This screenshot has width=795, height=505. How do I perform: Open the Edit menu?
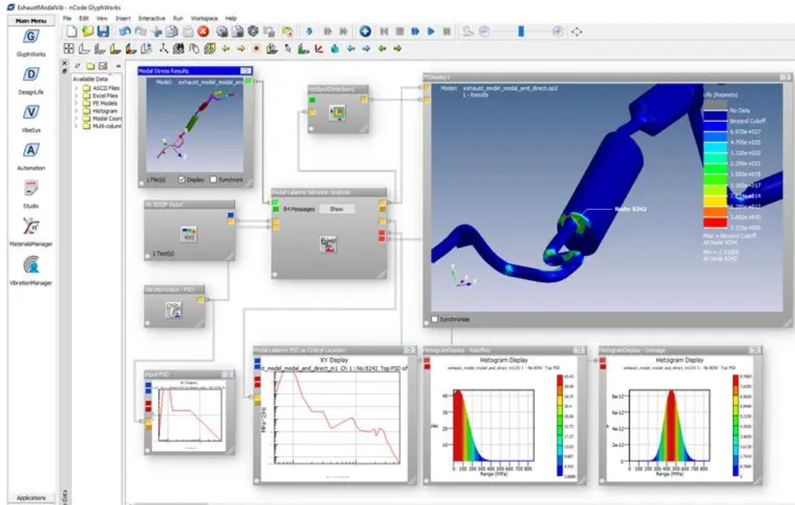click(x=84, y=18)
